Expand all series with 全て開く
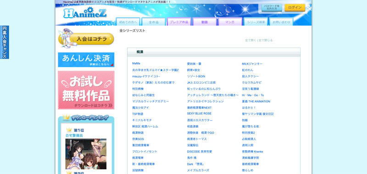This screenshot has height=174, width=367. click(x=250, y=40)
